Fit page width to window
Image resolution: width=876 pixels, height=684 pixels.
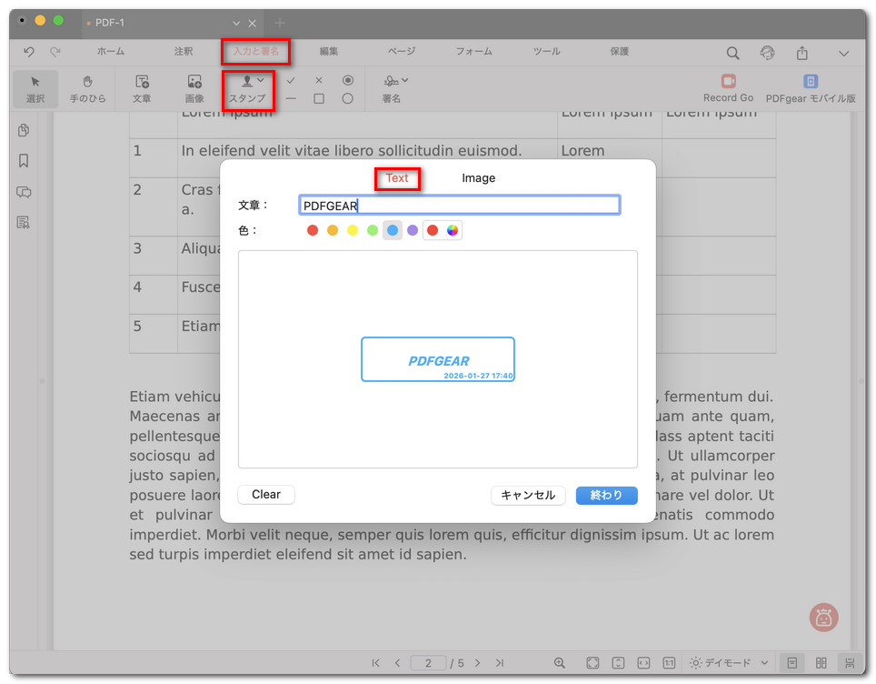[x=643, y=663]
